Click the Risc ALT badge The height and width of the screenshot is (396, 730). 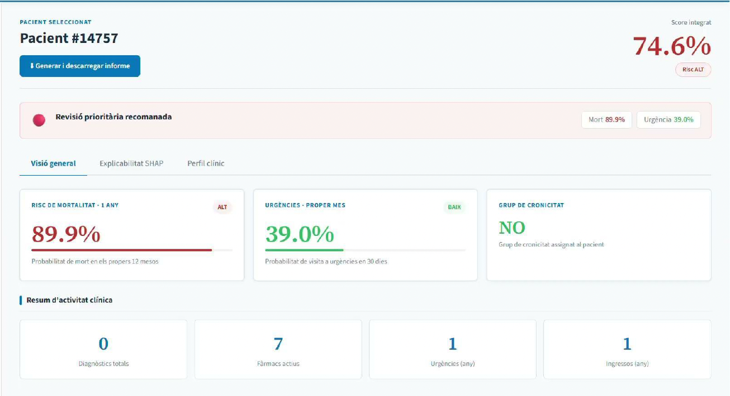click(693, 70)
